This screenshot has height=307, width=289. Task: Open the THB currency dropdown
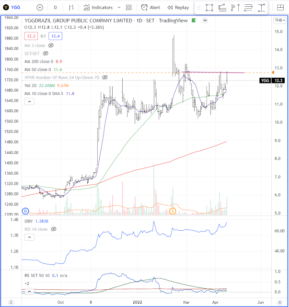[x=280, y=20]
